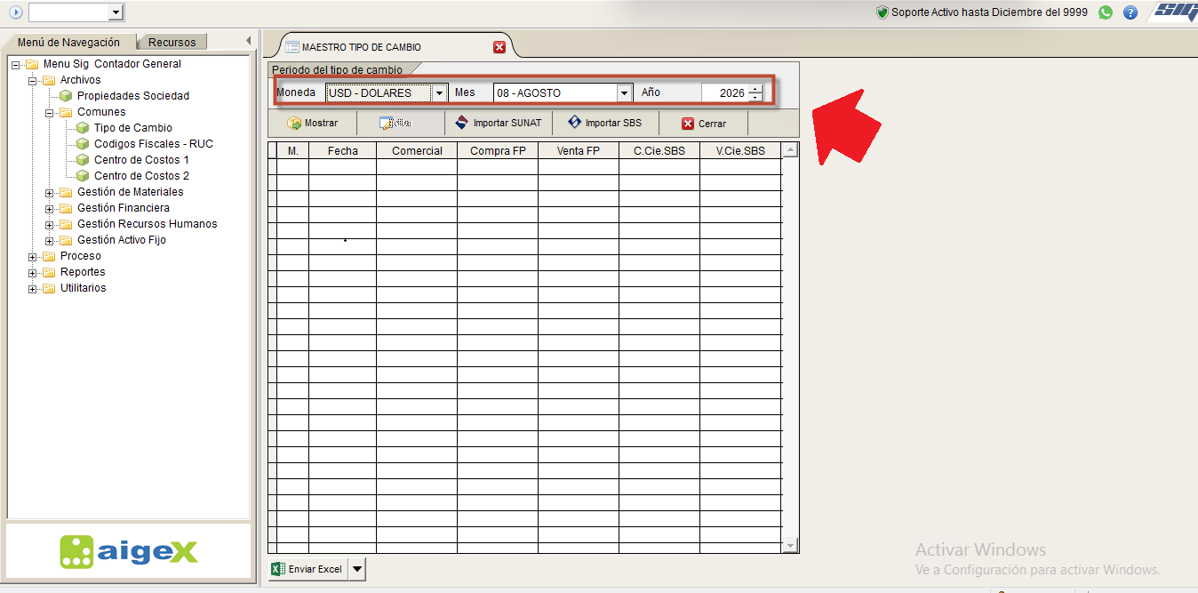Viewport: 1198px width, 593px height.
Task: Click the round play arrow icon at top-left
Action: [15, 12]
